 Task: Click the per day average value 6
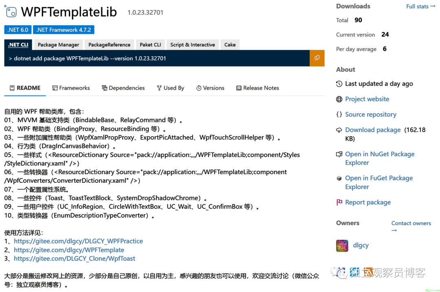[x=385, y=49]
